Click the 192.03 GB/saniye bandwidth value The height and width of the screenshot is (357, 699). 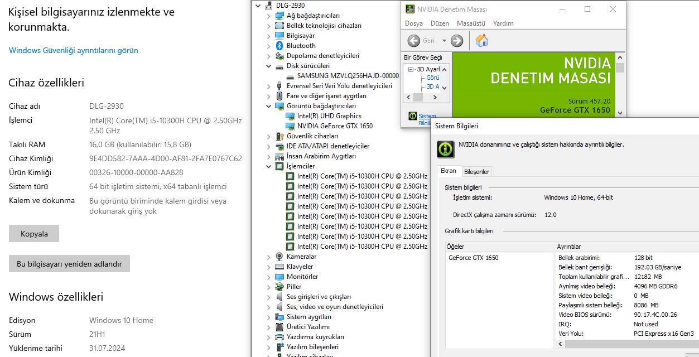pyautogui.click(x=658, y=267)
